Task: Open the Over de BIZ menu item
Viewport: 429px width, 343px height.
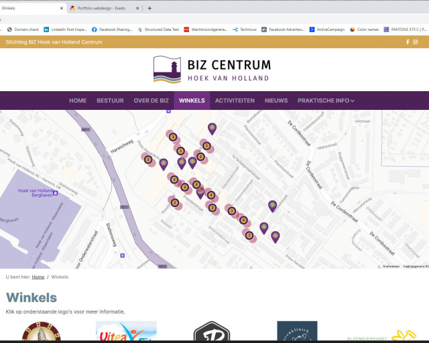Action: pos(151,100)
